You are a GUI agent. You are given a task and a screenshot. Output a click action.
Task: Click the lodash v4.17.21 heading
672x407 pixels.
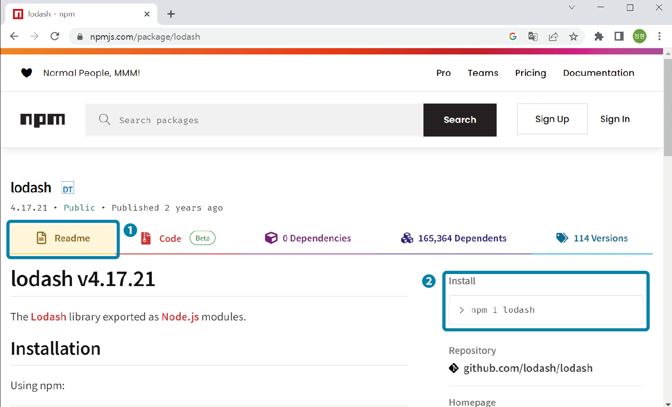tap(83, 279)
